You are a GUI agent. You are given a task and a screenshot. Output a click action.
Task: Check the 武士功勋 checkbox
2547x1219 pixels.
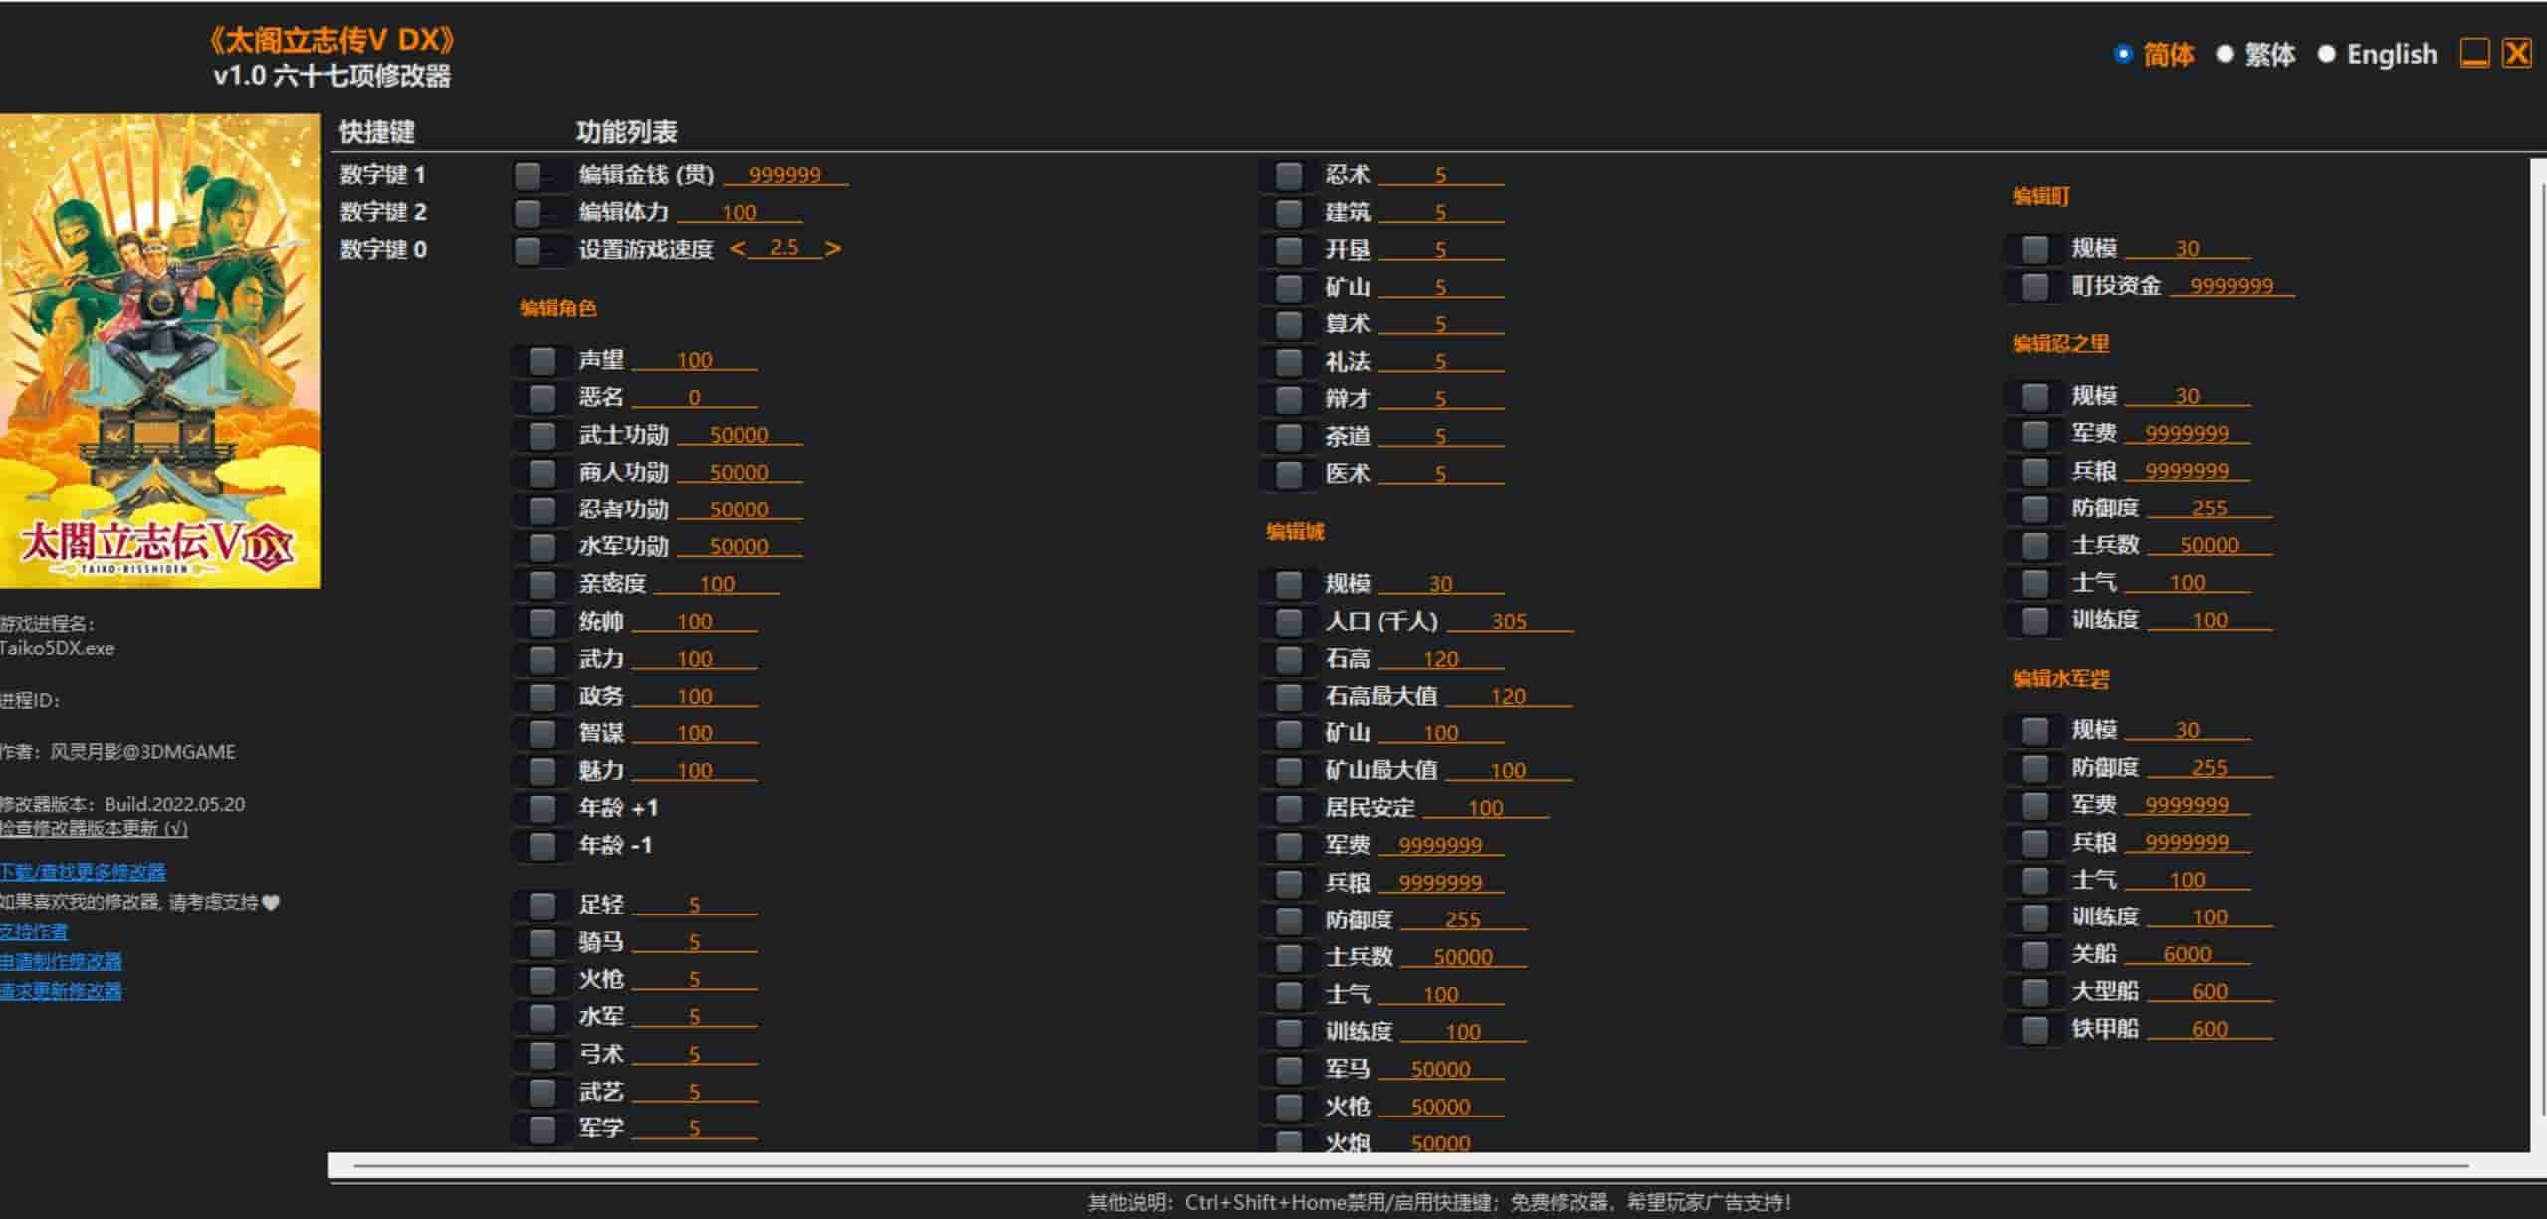click(x=542, y=435)
